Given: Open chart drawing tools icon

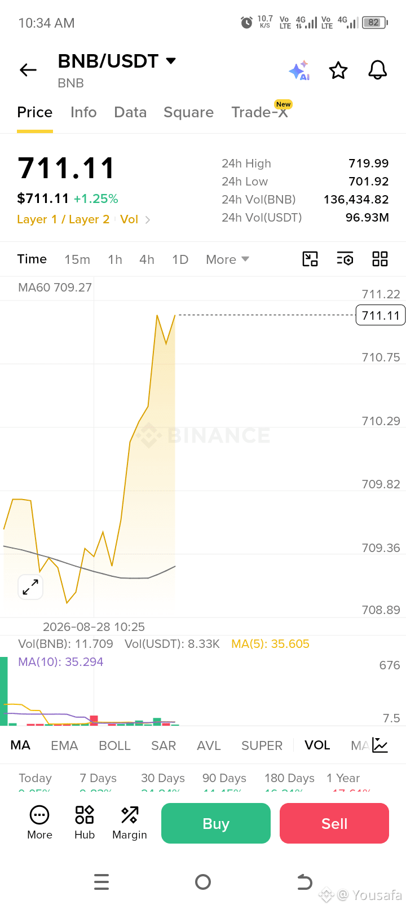Looking at the screenshot, I should point(310,259).
